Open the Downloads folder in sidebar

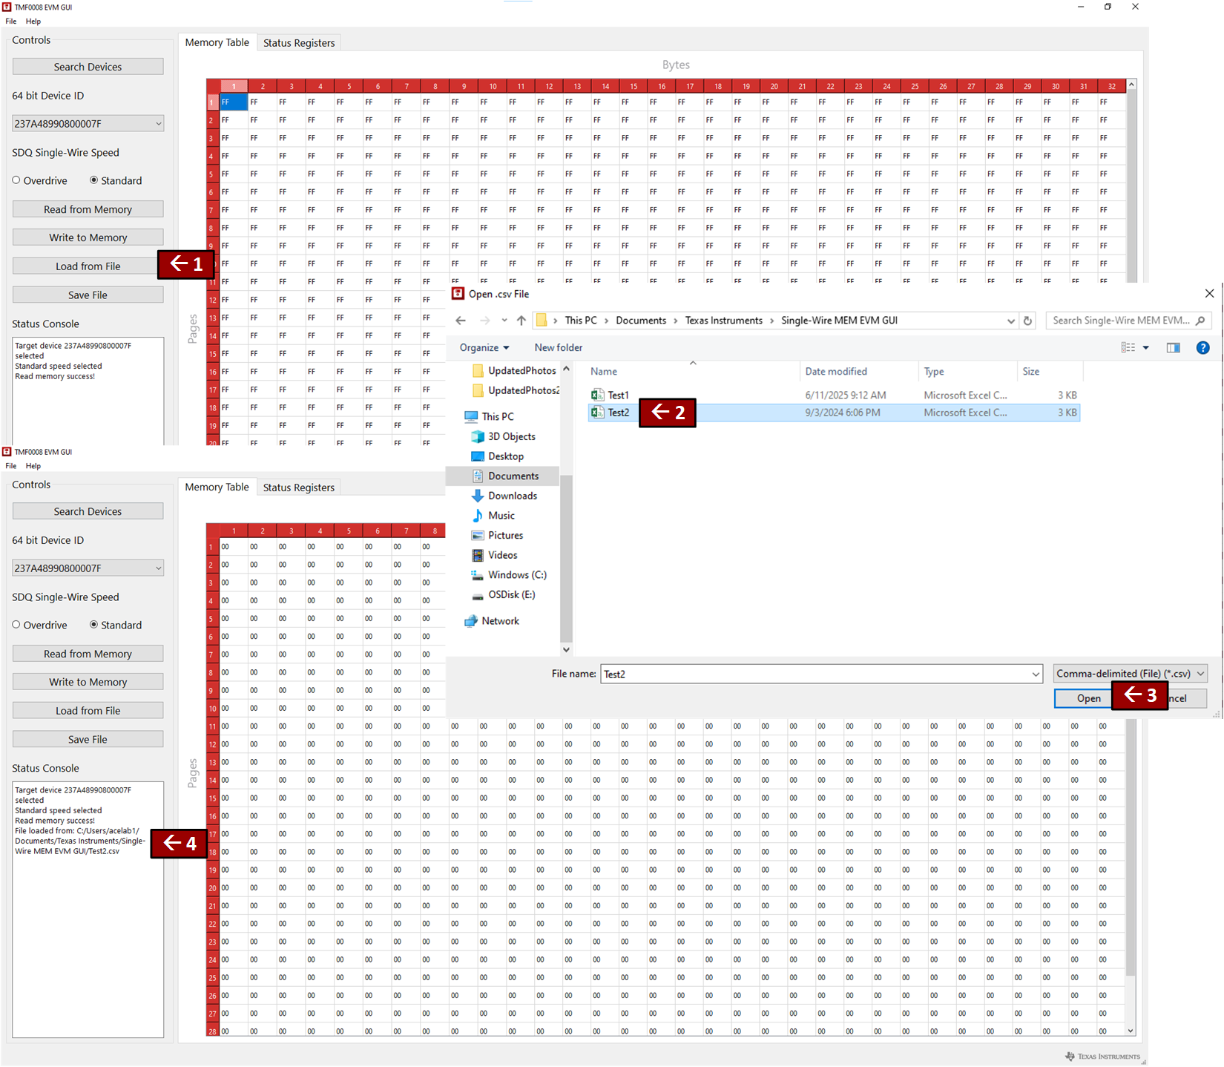pos(512,496)
